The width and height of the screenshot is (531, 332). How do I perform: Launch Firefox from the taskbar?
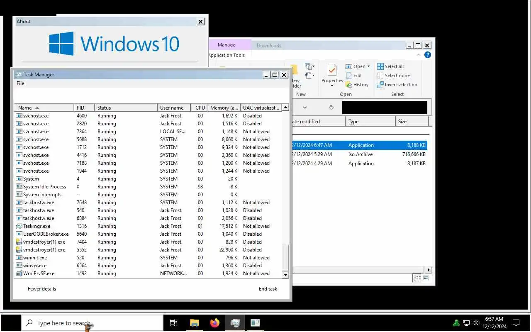(214, 323)
